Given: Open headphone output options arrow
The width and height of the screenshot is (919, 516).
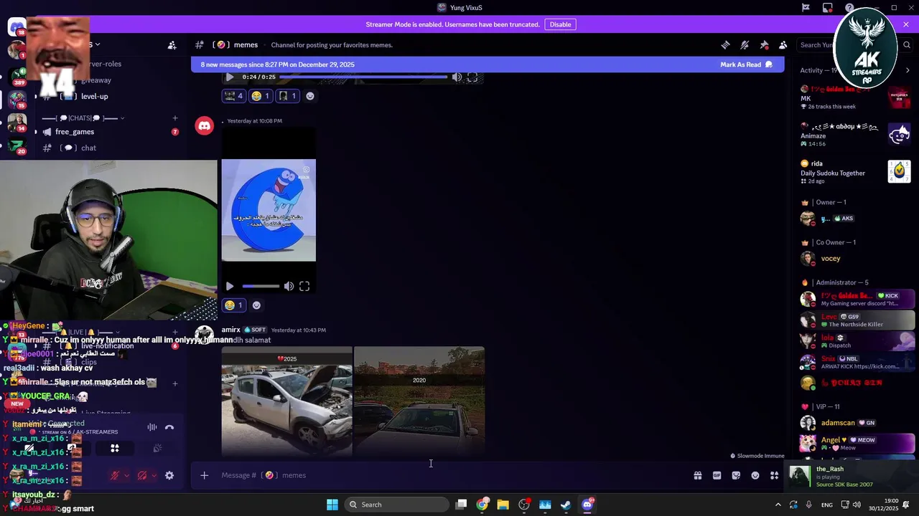Looking at the screenshot, I should [154, 475].
